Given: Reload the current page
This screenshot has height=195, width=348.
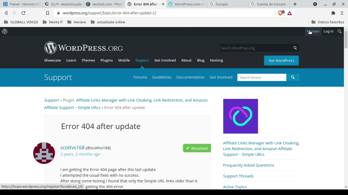Looking at the screenshot, I should click(23, 13).
